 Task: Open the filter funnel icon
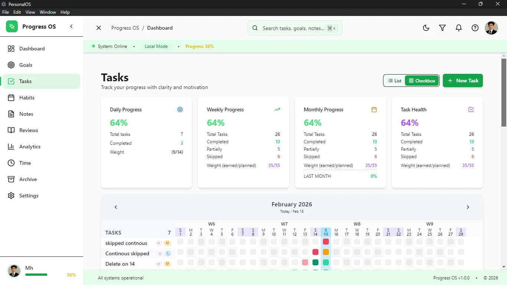click(442, 28)
